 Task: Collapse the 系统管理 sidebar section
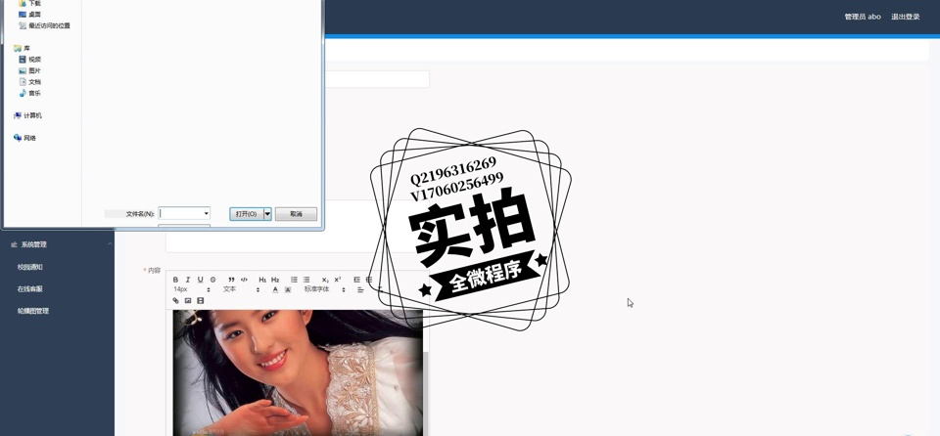click(110, 244)
